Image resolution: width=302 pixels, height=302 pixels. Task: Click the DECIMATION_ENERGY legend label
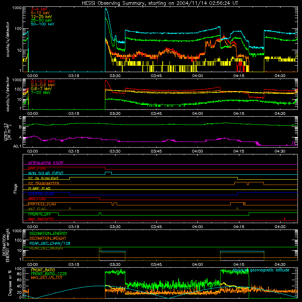tap(48, 233)
